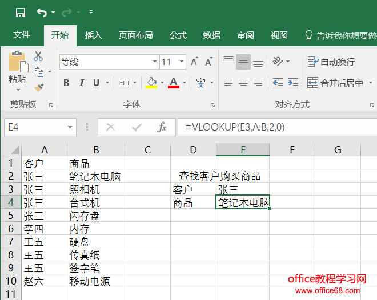Open the phonetic guide dropdown arrow
377x300 pixels.
[212, 83]
